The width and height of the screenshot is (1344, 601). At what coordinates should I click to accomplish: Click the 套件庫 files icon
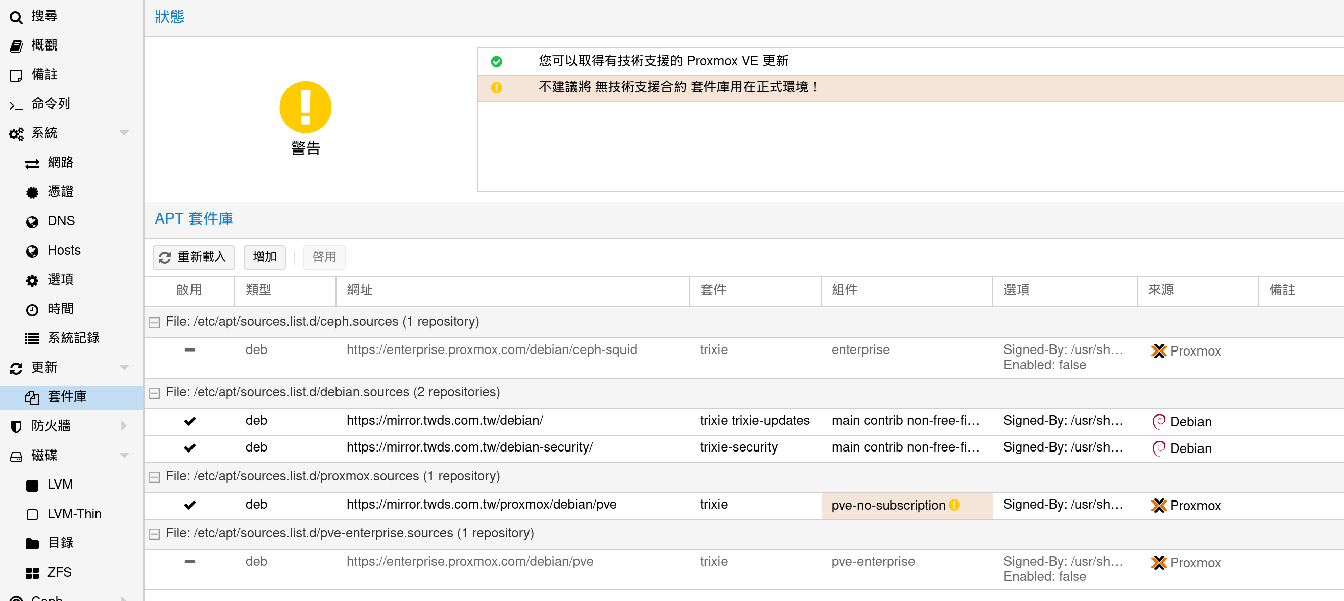pos(32,397)
